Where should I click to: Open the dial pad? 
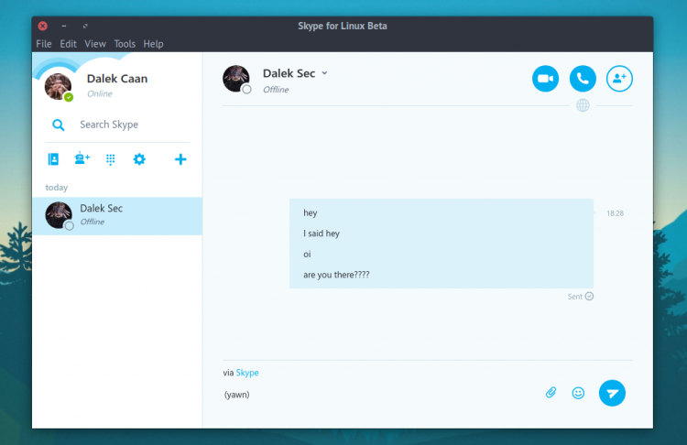(110, 159)
